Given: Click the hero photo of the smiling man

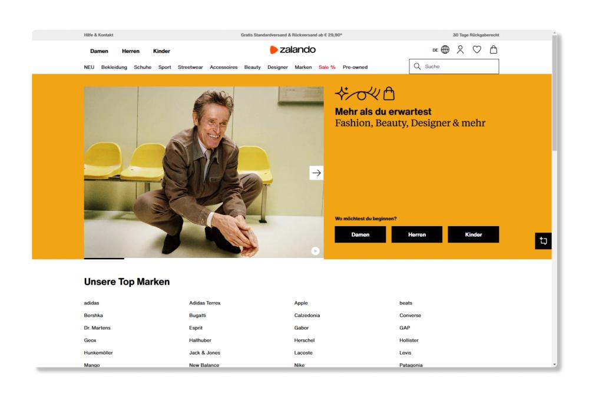Looking at the screenshot, I should 204,172.
